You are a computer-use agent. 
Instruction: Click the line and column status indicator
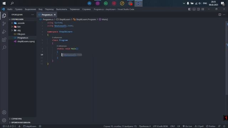[120, 126]
